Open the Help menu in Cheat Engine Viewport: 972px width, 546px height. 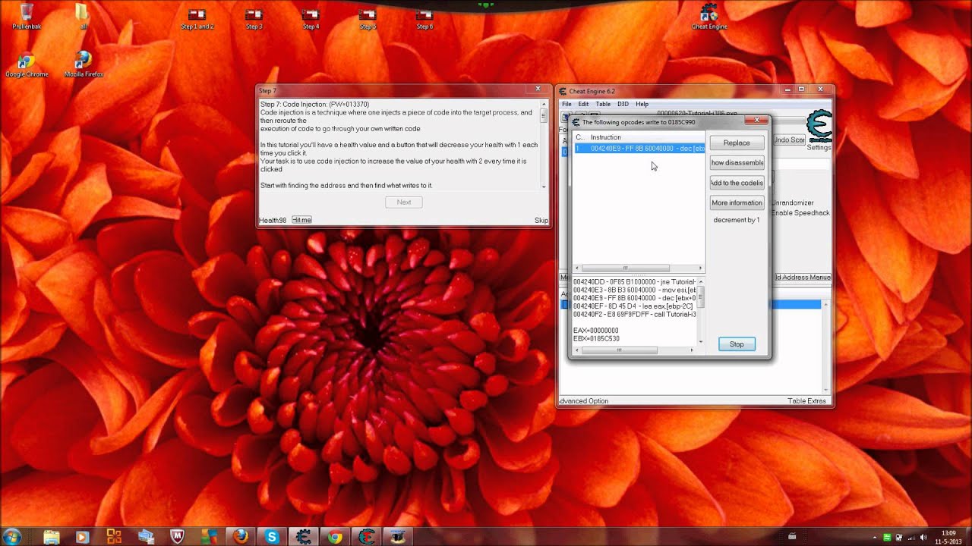(x=642, y=104)
